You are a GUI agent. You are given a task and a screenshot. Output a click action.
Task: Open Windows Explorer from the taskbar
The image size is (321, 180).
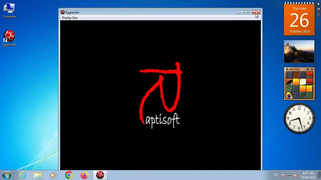click(x=38, y=175)
